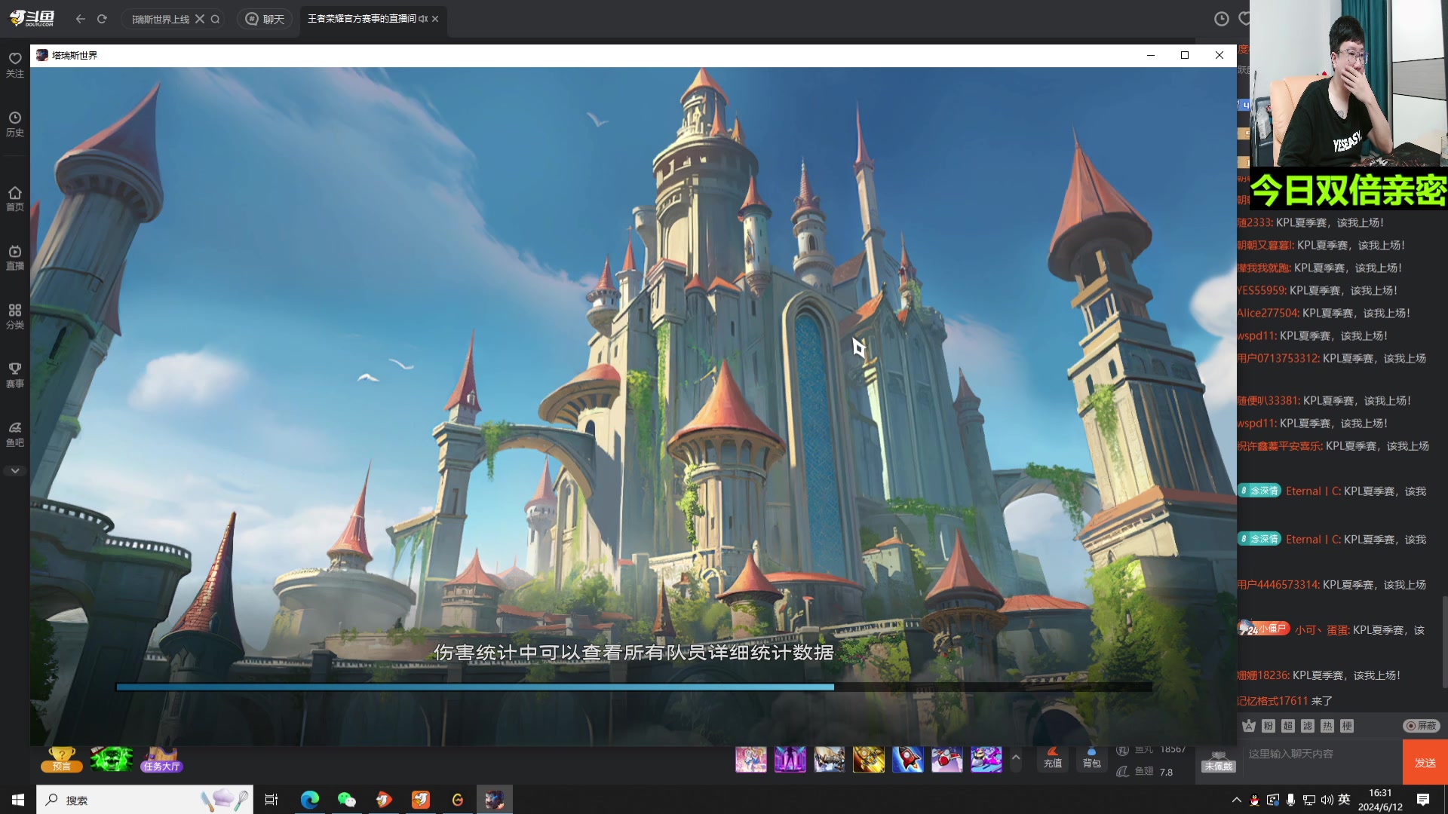The height and width of the screenshot is (814, 1448).
Task: Refresh the page with the reload icon
Action: (x=102, y=19)
